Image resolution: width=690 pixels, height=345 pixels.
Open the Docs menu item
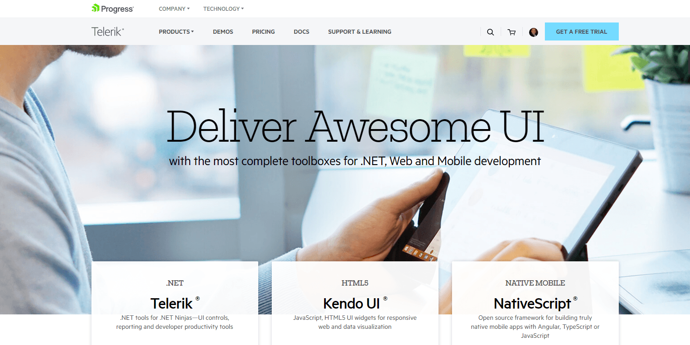302,32
